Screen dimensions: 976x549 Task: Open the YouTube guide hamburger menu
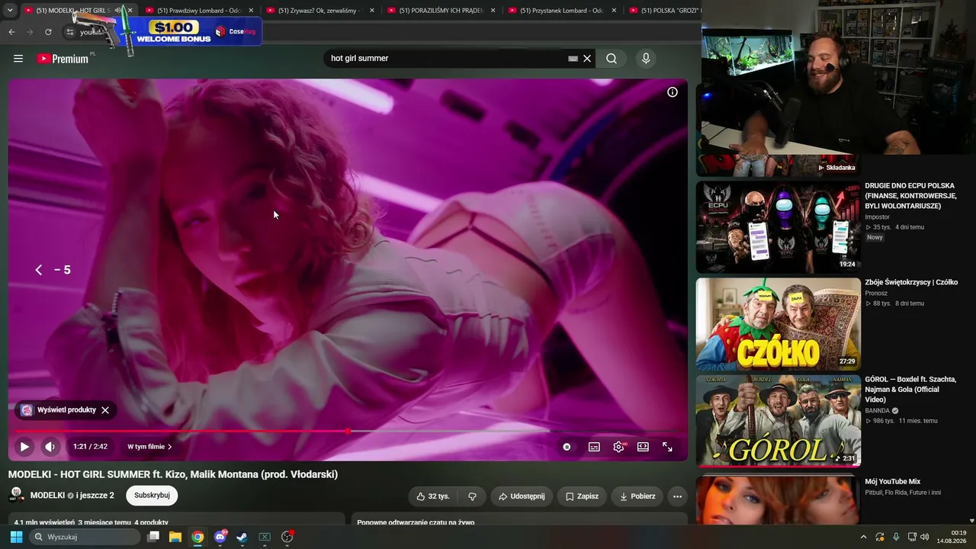18,59
